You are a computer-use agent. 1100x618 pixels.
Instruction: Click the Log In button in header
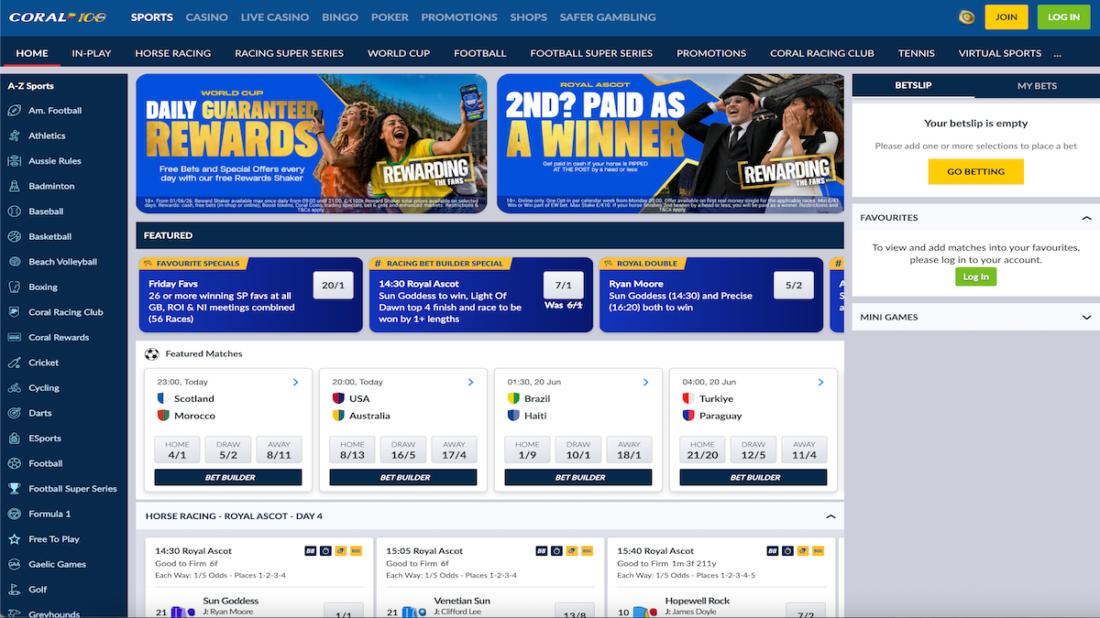tap(1063, 16)
